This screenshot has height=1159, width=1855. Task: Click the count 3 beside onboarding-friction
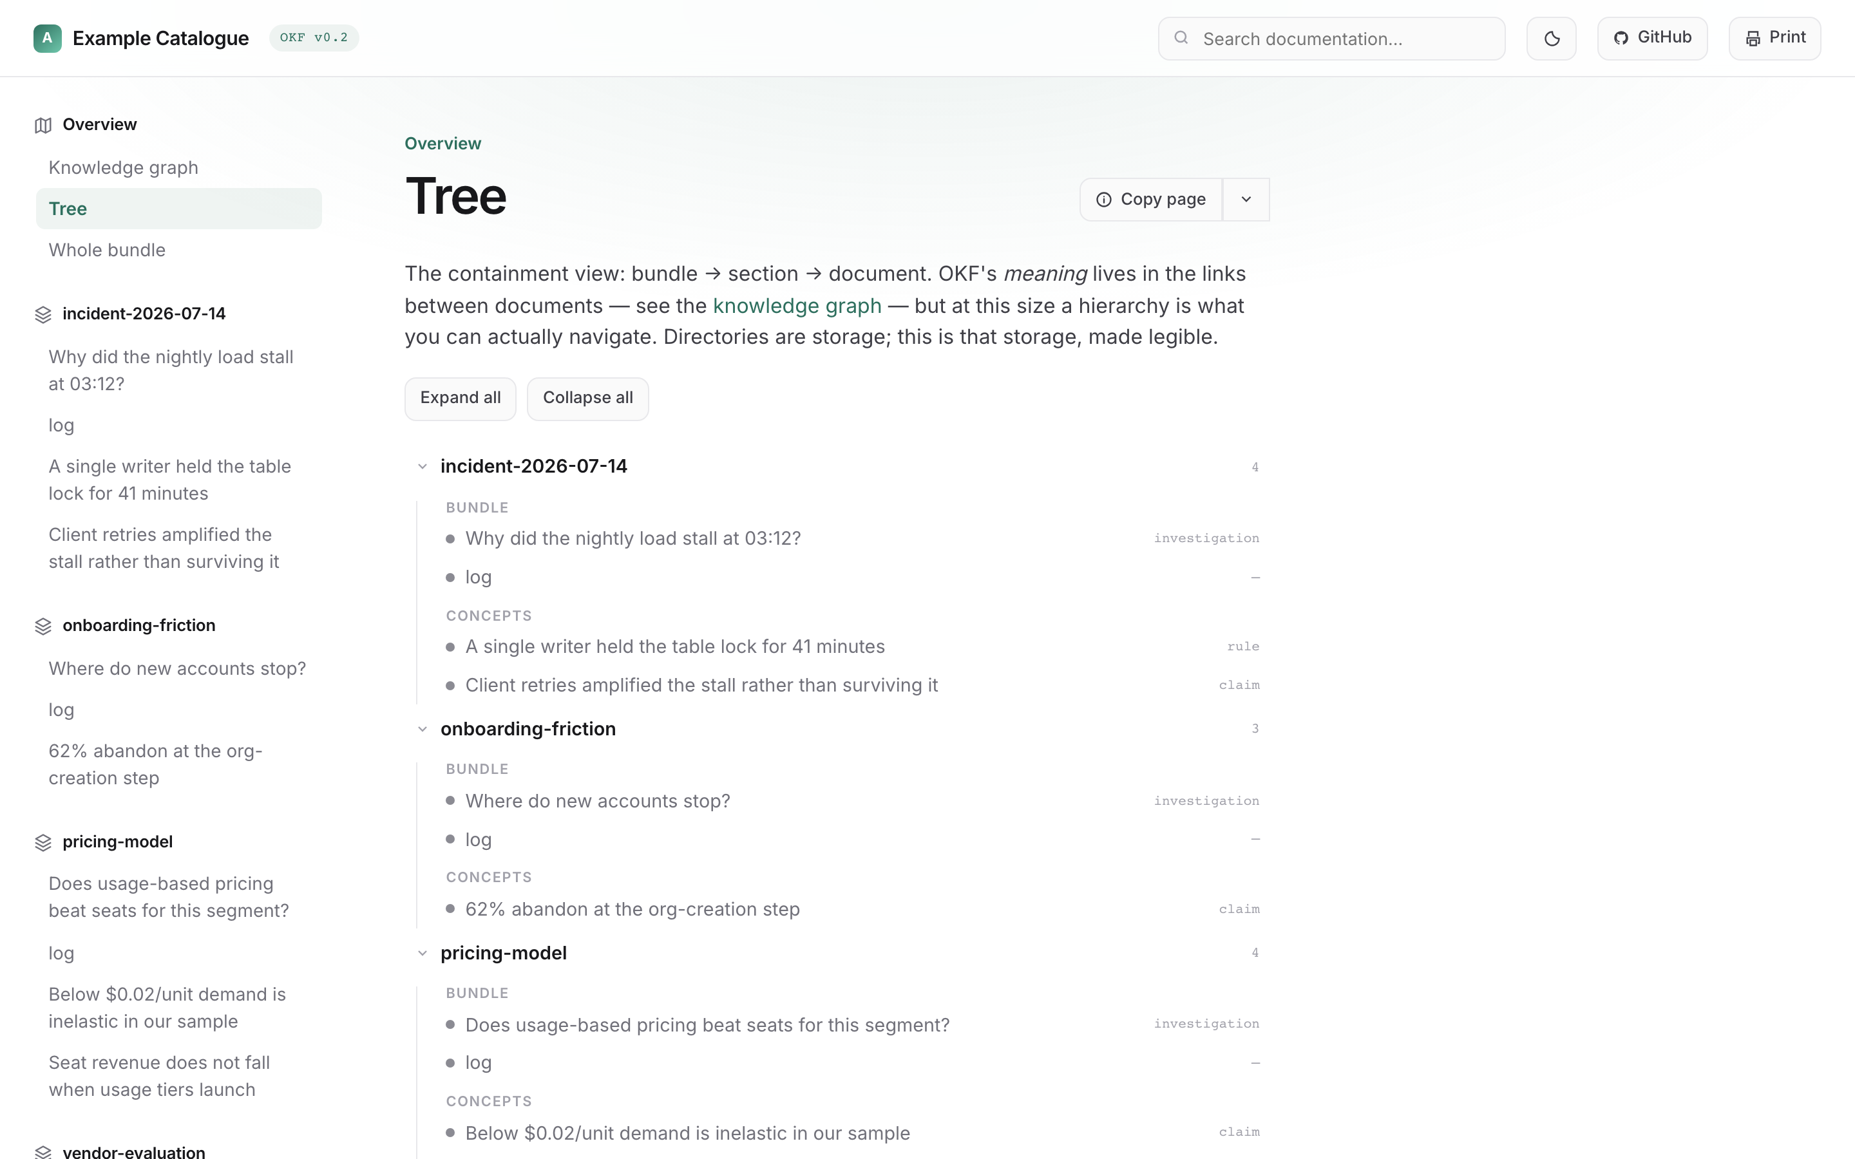coord(1255,729)
